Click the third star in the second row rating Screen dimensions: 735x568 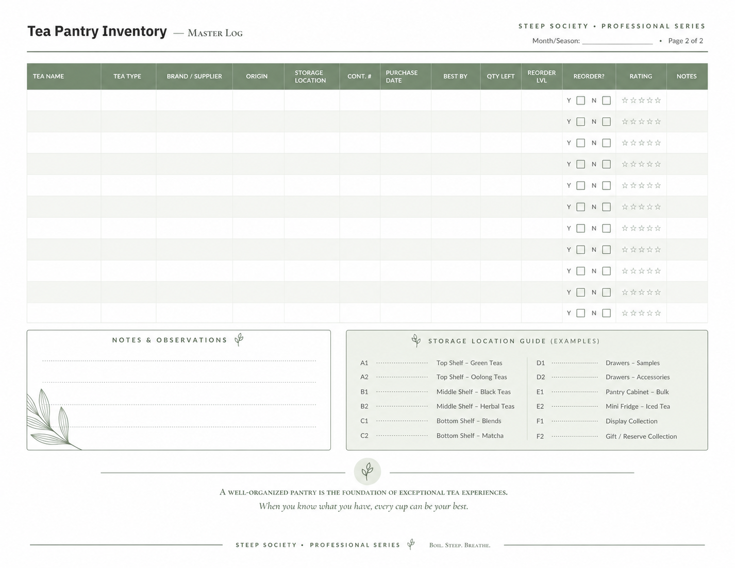coord(641,122)
